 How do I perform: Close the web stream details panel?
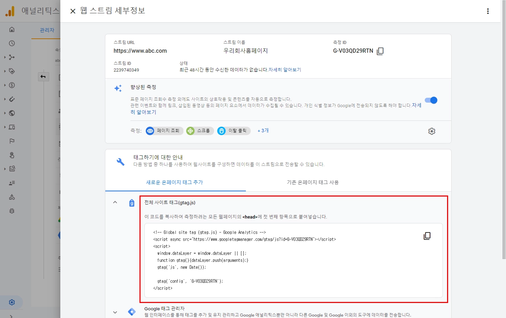point(73,11)
